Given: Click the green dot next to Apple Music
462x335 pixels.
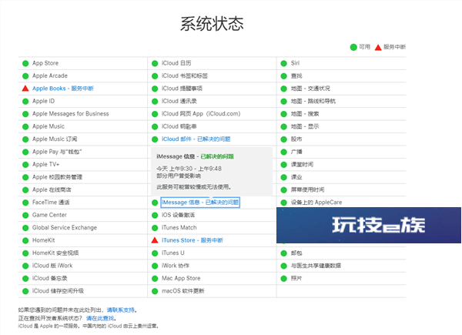Looking at the screenshot, I should click(25, 126).
